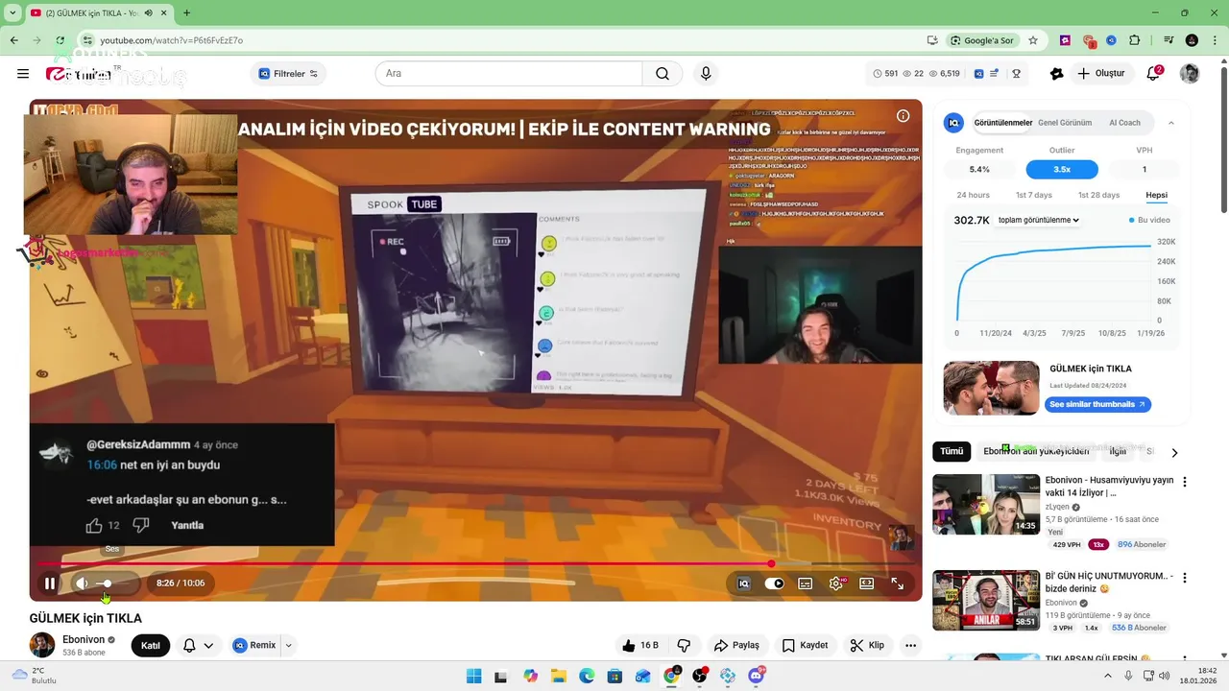Open options for BI' GÜN HİÇ UNUTMUYORUM video
This screenshot has height=691, width=1229.
1184,578
